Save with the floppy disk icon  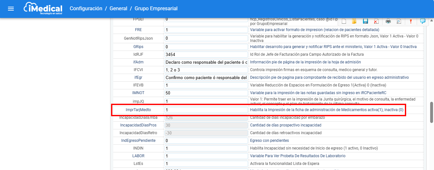(x=365, y=21)
